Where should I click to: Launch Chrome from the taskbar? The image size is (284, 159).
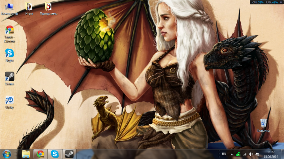pos(40,154)
